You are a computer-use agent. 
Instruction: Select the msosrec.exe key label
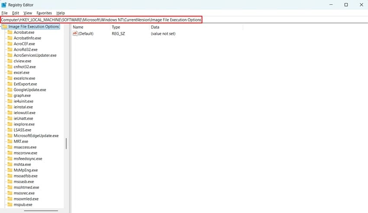click(24, 193)
